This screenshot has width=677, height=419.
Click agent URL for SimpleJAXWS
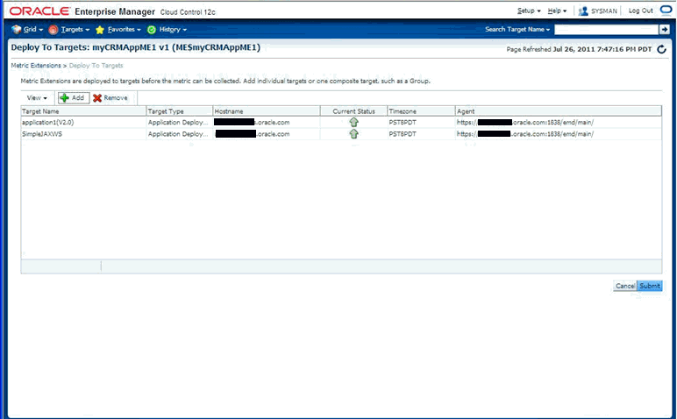(x=525, y=134)
